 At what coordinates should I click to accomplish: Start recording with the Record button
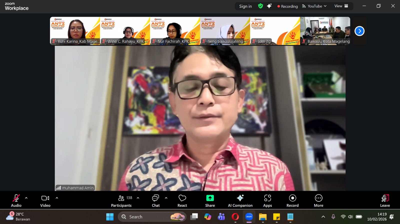tap(292, 201)
